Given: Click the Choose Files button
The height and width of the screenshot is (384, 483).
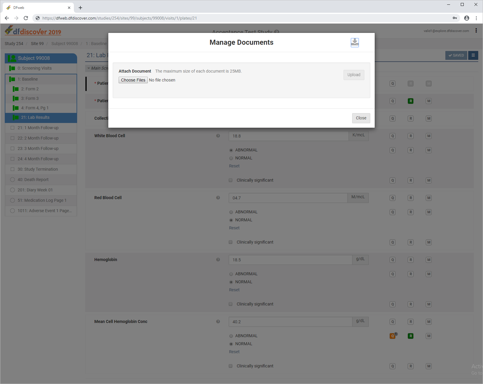Looking at the screenshot, I should [133, 80].
